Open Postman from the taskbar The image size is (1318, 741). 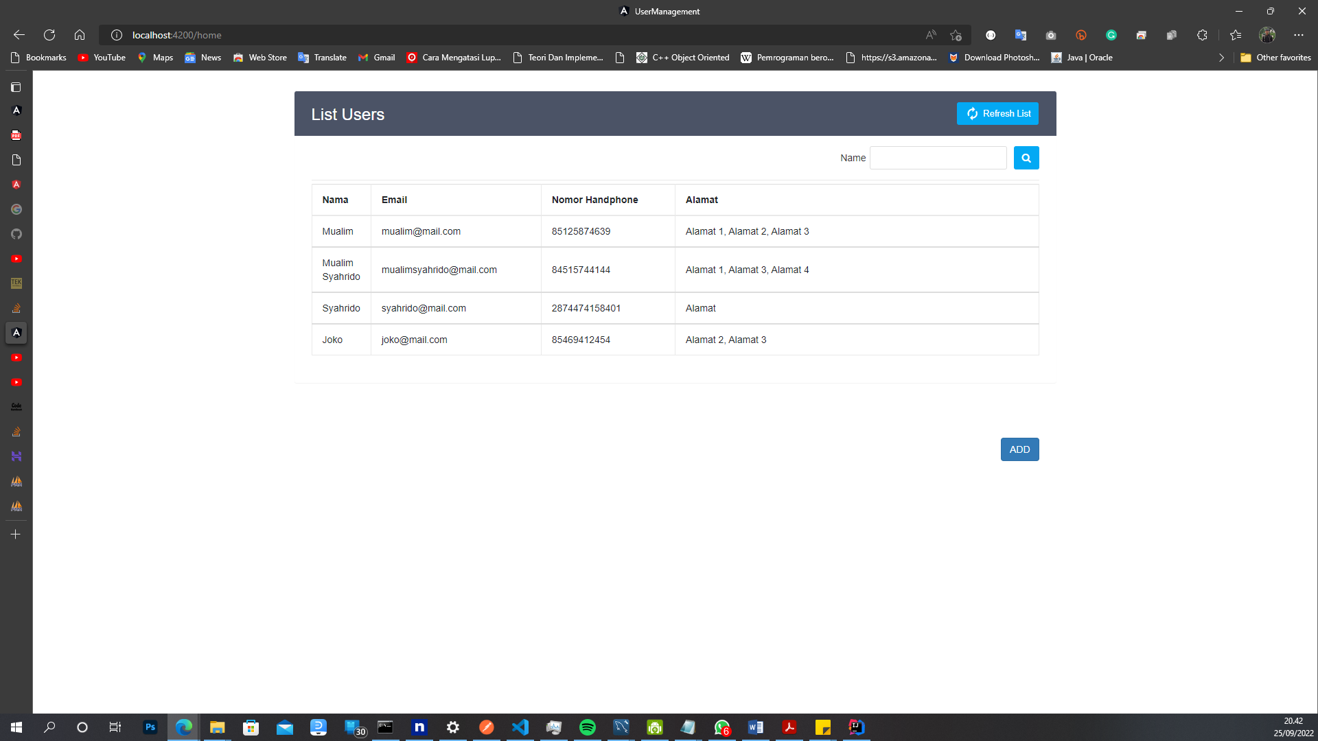(x=487, y=727)
